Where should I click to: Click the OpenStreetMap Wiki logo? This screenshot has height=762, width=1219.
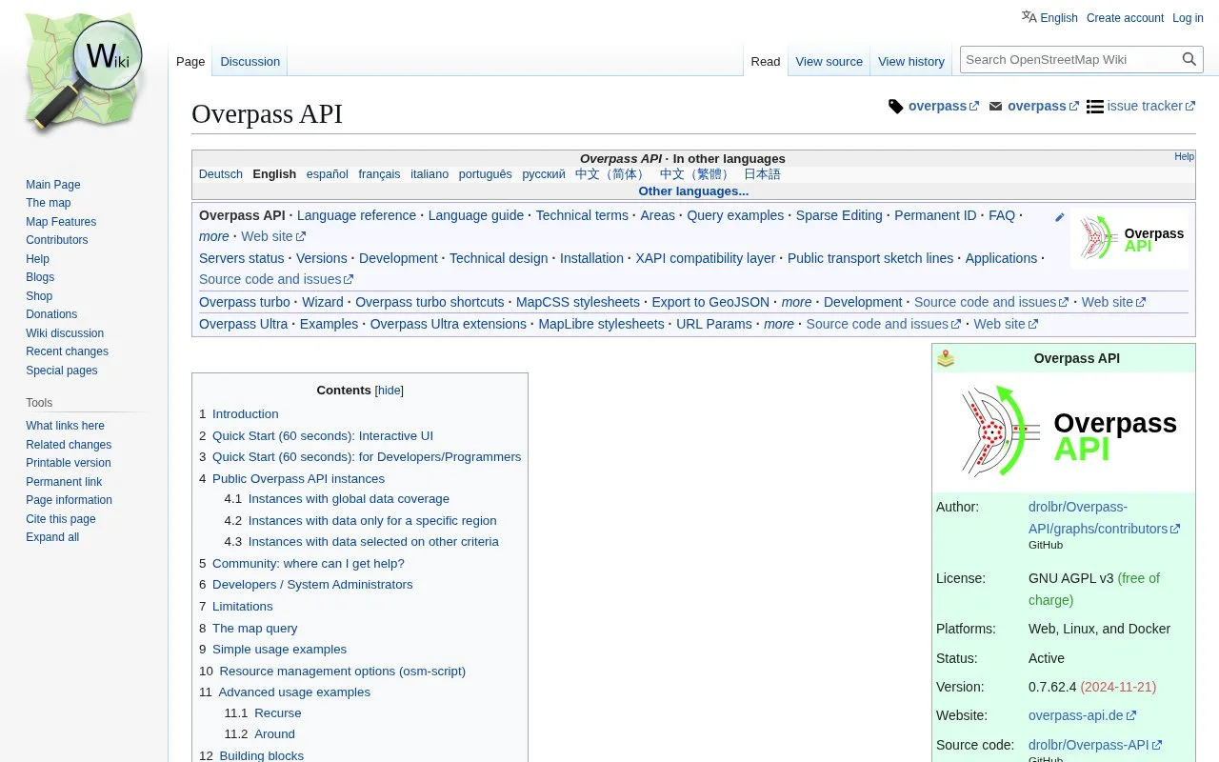(84, 72)
